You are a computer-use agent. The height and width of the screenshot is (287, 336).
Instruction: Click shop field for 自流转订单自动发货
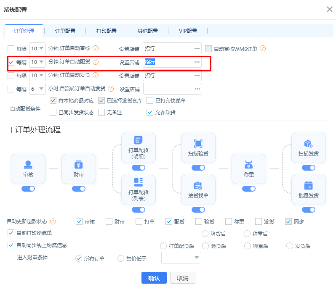click(x=173, y=89)
